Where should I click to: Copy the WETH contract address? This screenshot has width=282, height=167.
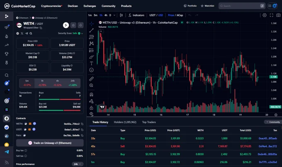[82, 124]
